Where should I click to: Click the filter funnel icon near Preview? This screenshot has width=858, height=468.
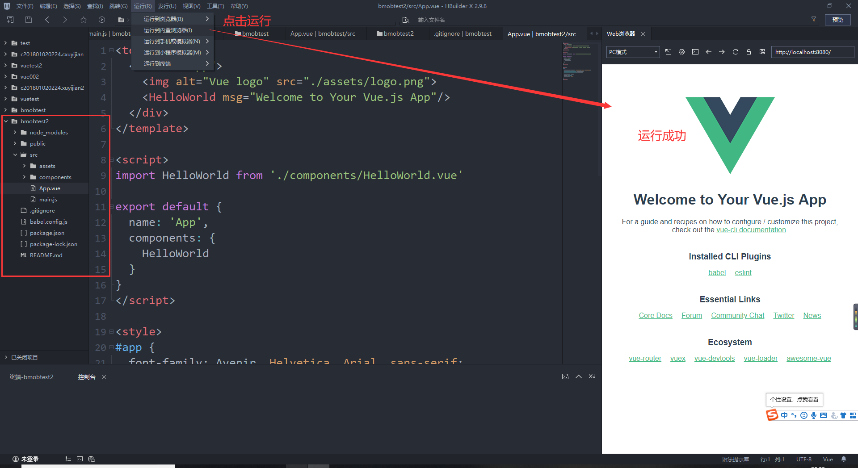(814, 19)
